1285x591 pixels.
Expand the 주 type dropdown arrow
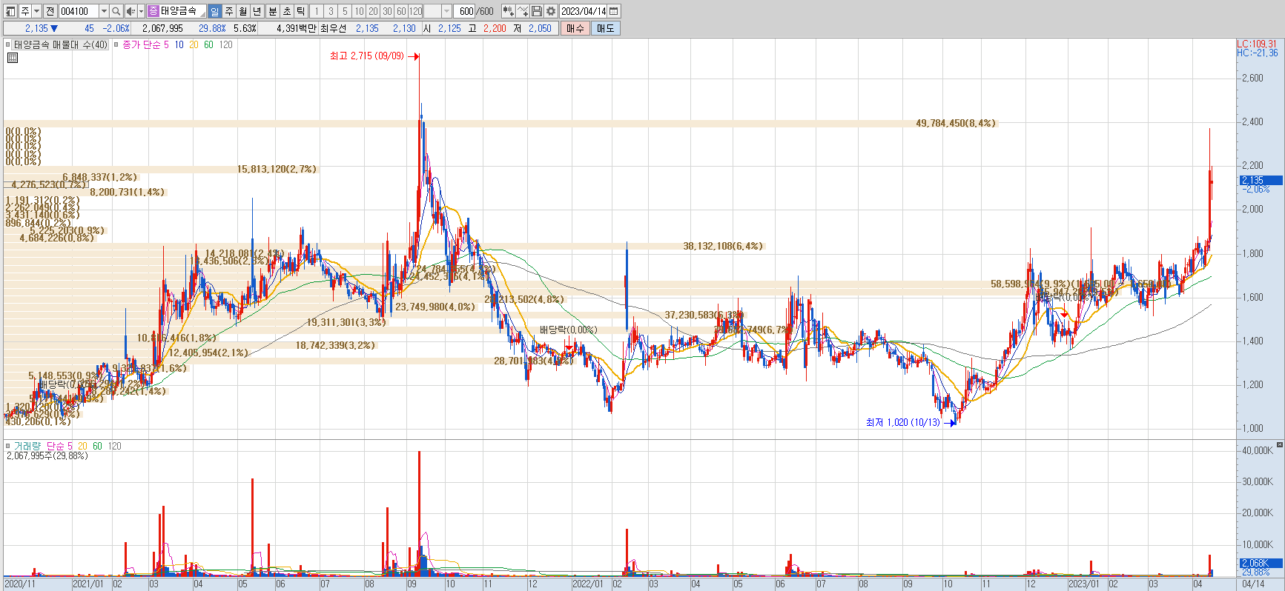tap(36, 11)
